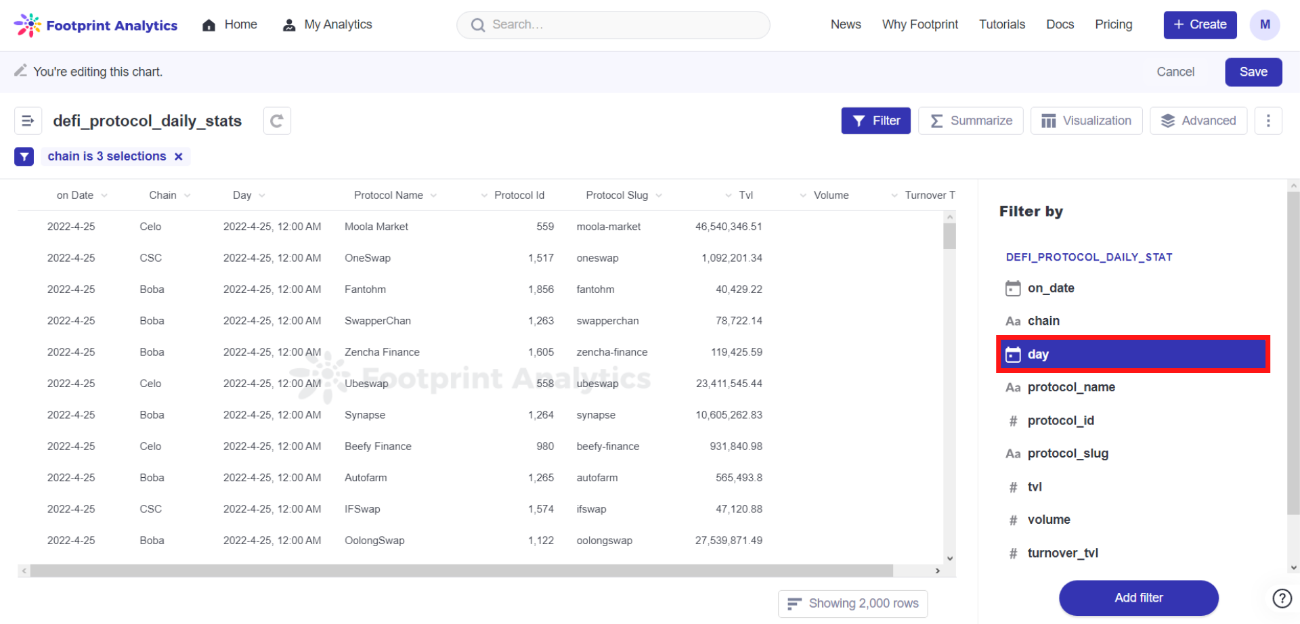Open the Volume column header dropdown
Image resolution: width=1300 pixels, height=624 pixels.
click(803, 196)
